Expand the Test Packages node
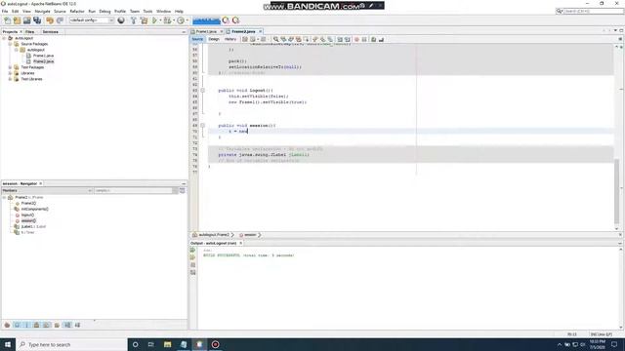This screenshot has height=351, width=625. 11,67
